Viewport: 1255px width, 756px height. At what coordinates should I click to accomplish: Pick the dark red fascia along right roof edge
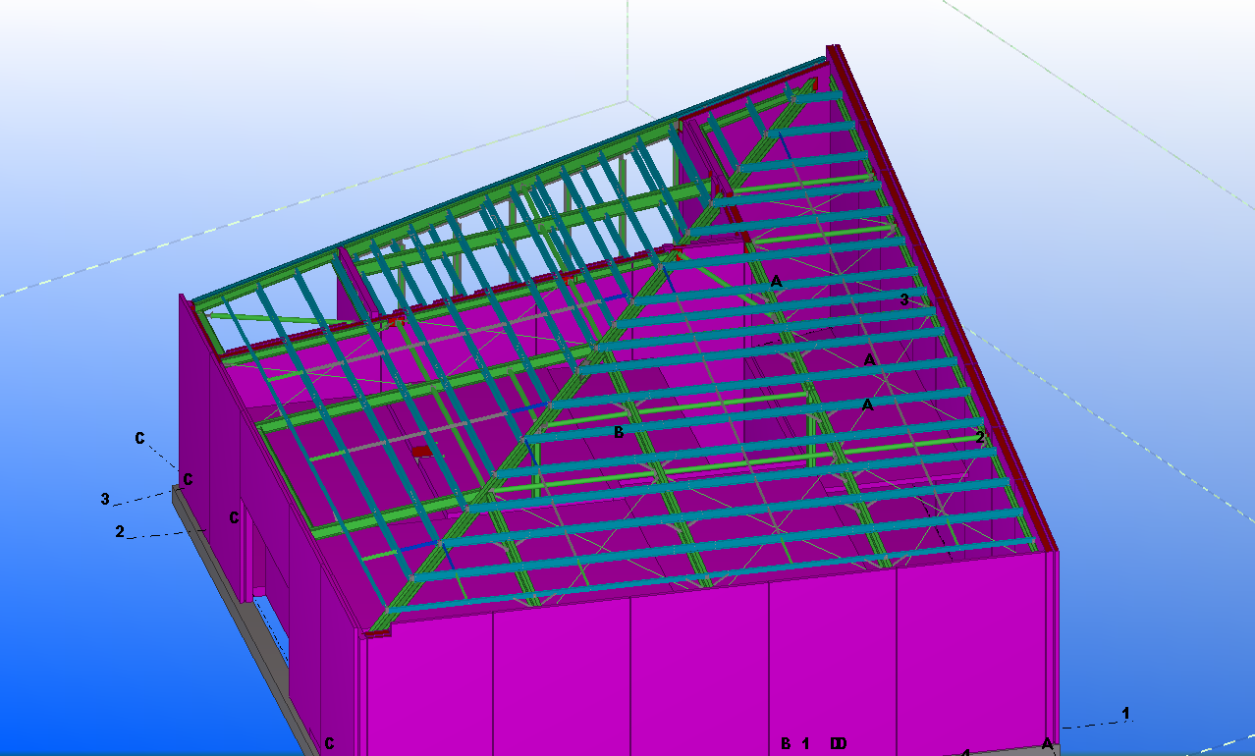point(943,295)
